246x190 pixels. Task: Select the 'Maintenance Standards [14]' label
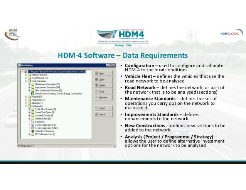pyautogui.click(x=47, y=84)
